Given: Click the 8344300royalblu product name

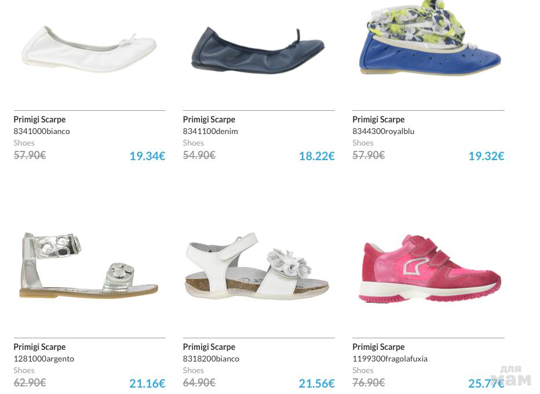Looking at the screenshot, I should (x=384, y=131).
